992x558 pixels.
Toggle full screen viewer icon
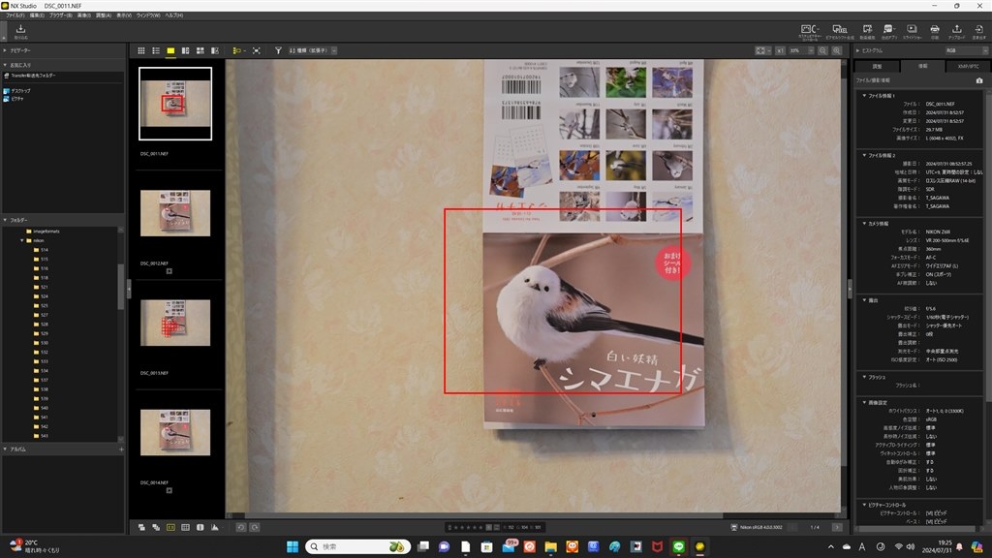pyautogui.click(x=256, y=50)
